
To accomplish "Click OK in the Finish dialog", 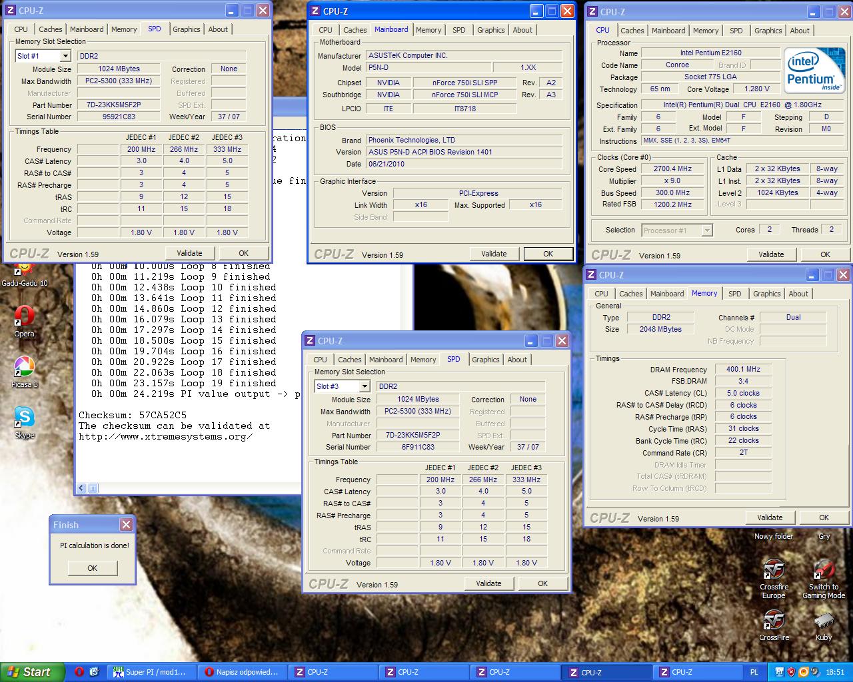I will click(x=93, y=568).
